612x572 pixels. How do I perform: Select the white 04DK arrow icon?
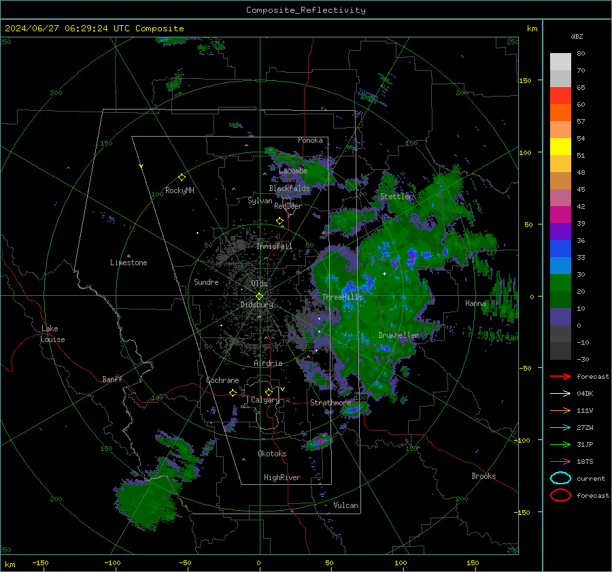tap(560, 394)
